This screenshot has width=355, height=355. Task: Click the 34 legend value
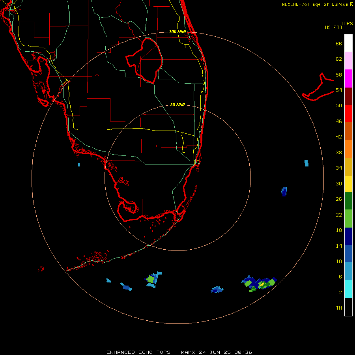coord(339,168)
